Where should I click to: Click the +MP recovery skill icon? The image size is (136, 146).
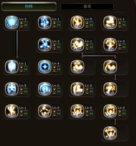click(x=110, y=133)
